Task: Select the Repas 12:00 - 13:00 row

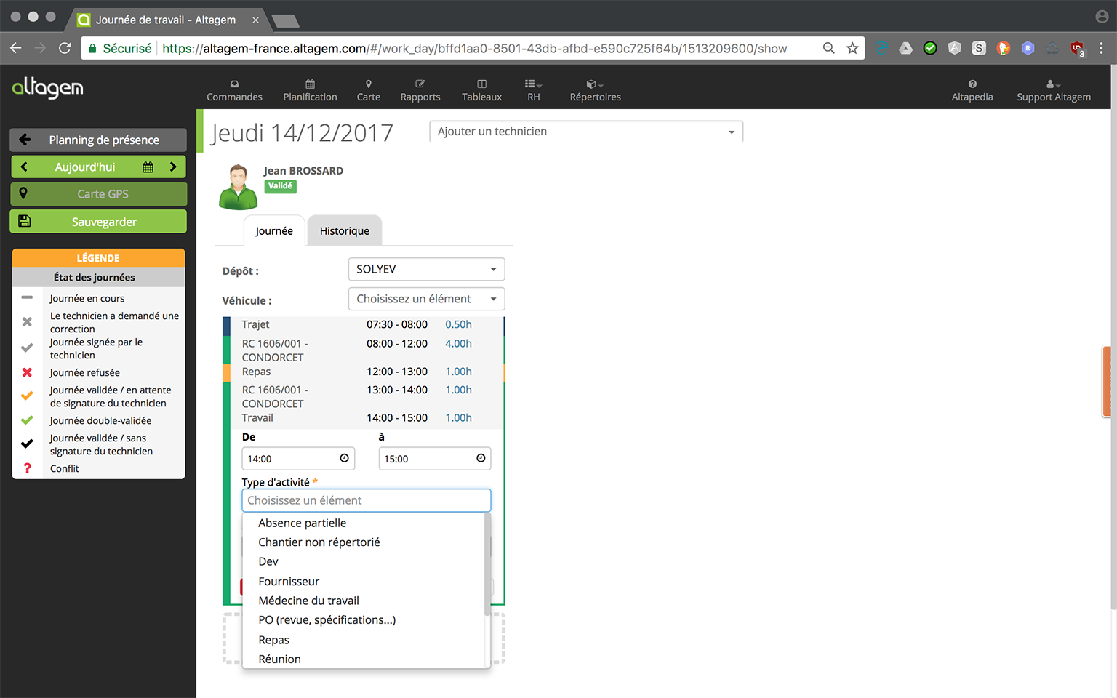Action: (363, 372)
